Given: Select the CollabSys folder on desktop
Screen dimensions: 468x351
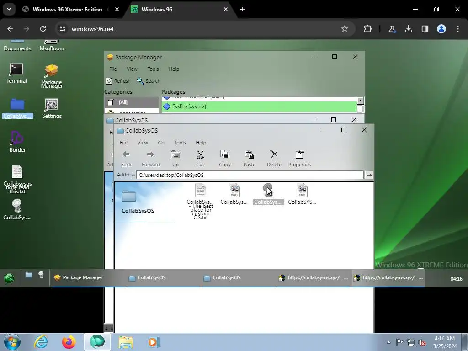Looking at the screenshot, I should [17, 108].
